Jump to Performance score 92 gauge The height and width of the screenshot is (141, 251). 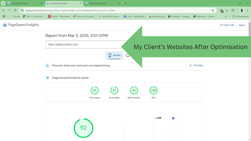point(94,91)
